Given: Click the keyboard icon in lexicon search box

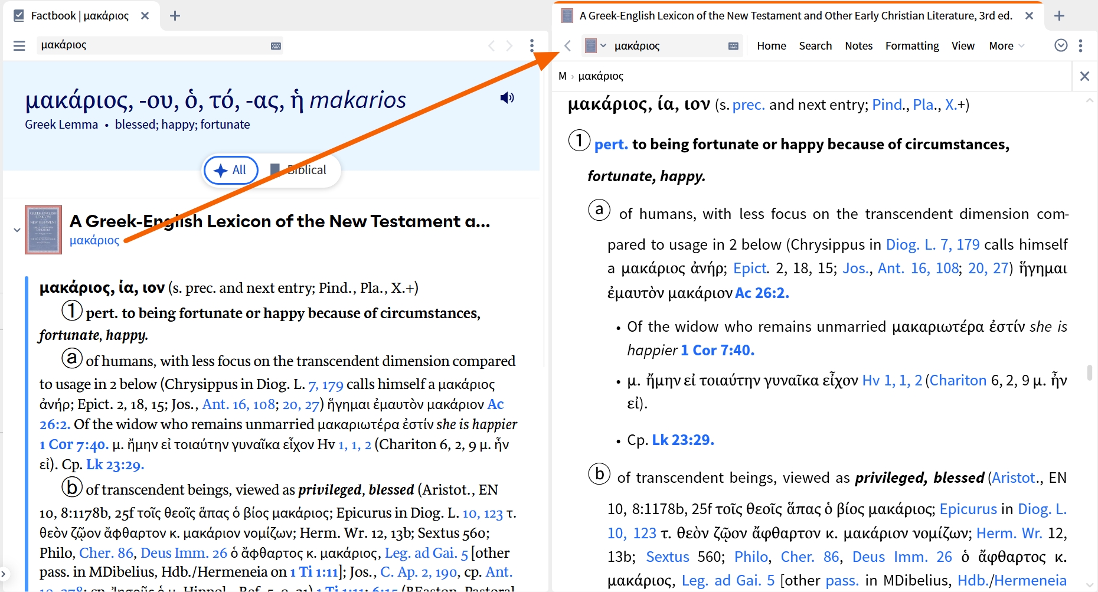Looking at the screenshot, I should [x=733, y=46].
